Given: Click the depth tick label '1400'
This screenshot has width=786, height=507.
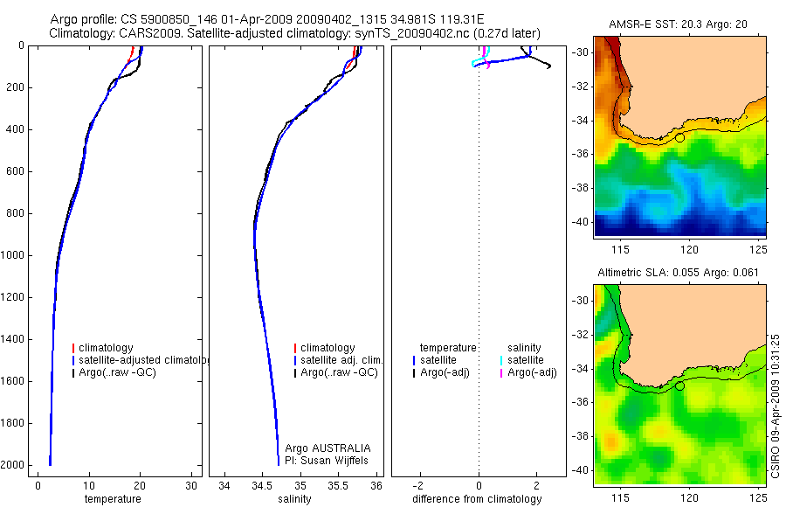Looking at the screenshot, I should point(11,339).
